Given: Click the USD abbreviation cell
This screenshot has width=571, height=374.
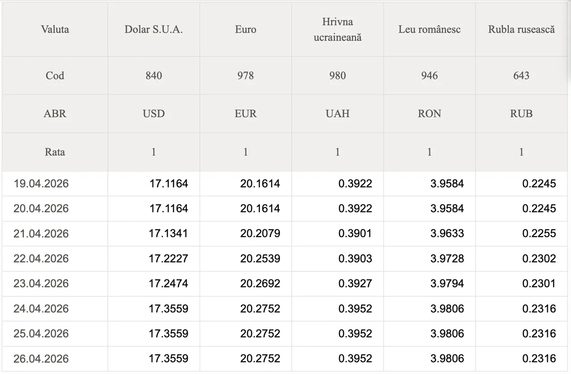Looking at the screenshot, I should coord(153,113).
